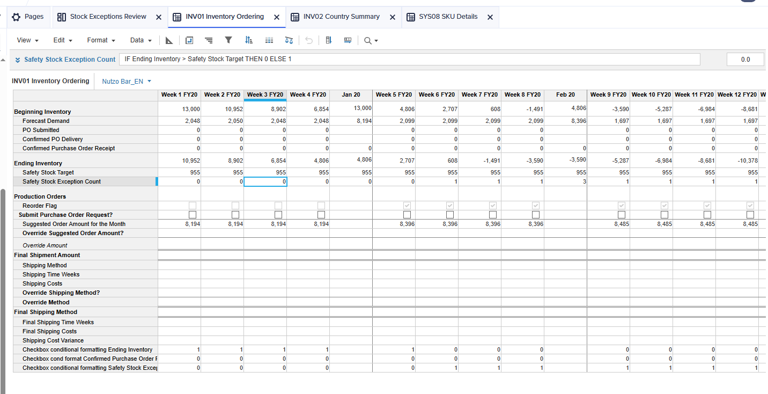Viewport: 768px width, 394px height.
Task: Click Suggested Order Amount 8,396 under Week 5
Action: click(394, 224)
